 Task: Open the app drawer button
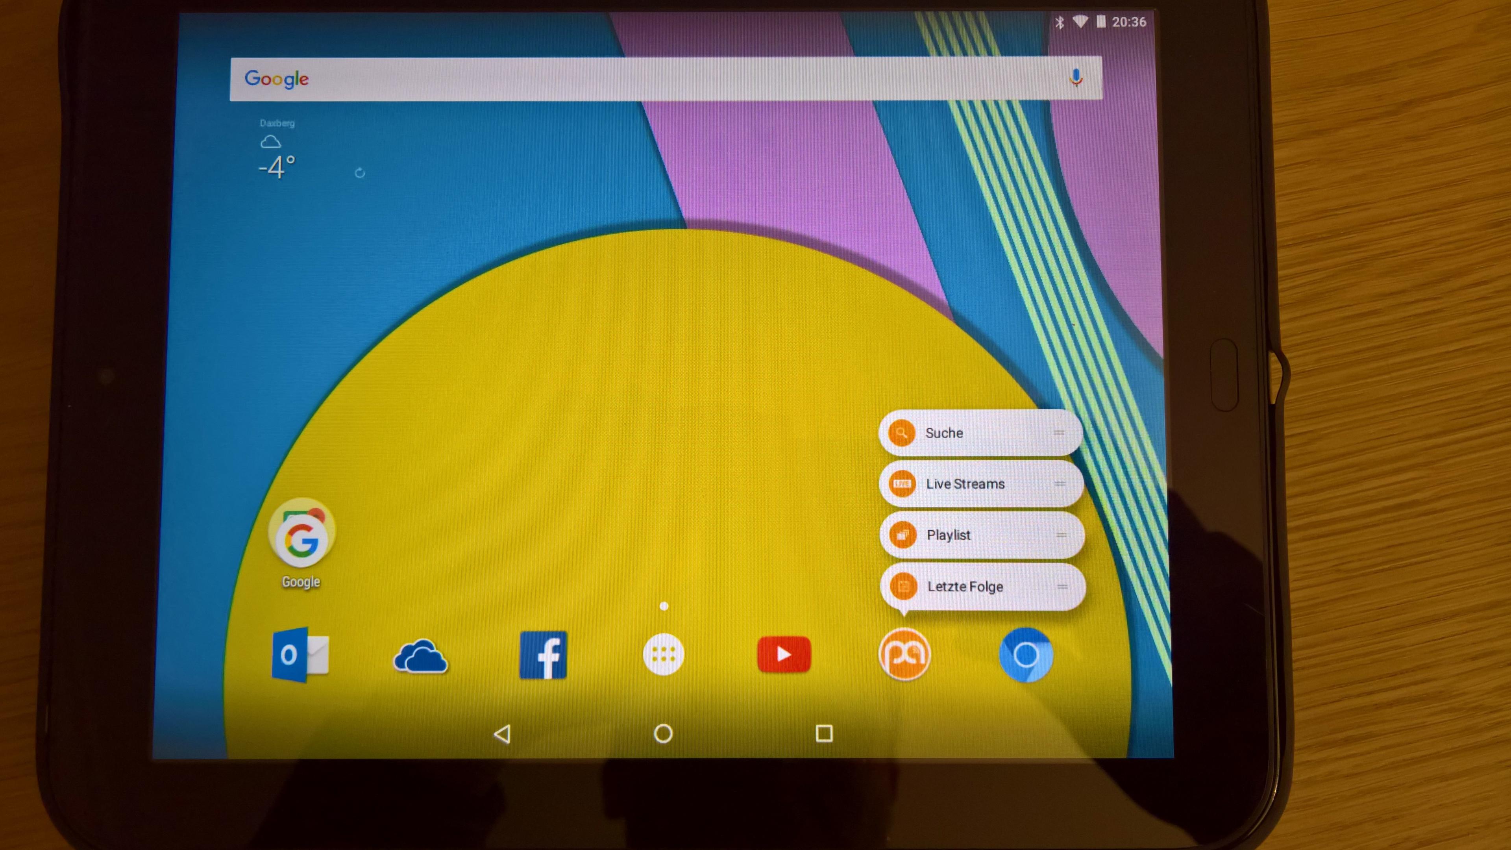(x=664, y=654)
